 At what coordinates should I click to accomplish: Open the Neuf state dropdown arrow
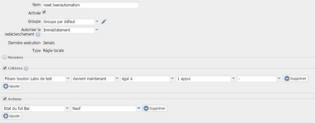tap(139, 108)
